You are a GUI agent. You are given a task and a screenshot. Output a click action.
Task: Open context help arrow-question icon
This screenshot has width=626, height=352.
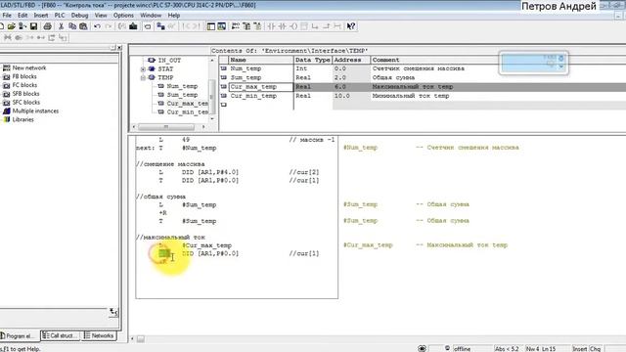351,26
